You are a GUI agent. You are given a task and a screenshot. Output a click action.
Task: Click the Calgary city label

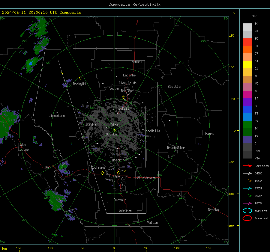[x=117, y=176]
